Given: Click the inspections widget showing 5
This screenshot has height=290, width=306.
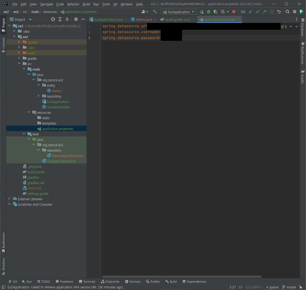Looking at the screenshot, I should click(x=284, y=27).
